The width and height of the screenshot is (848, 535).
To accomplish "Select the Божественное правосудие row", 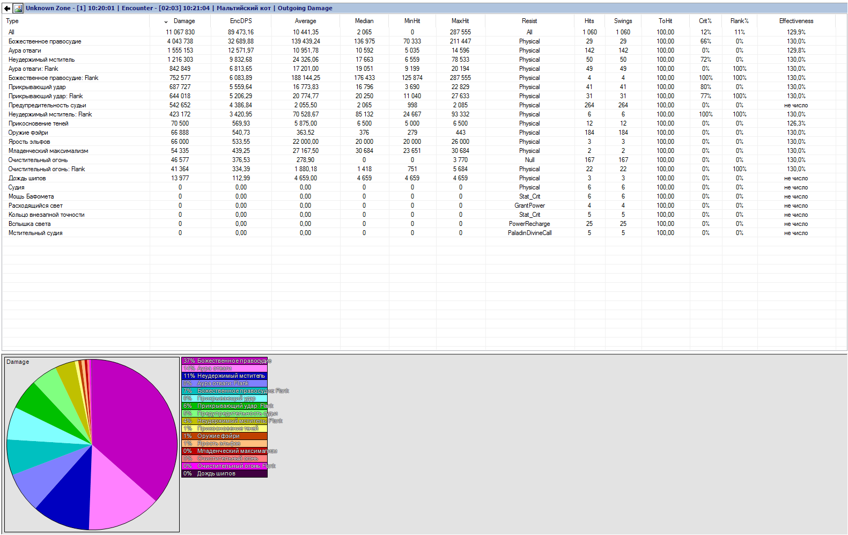I will click(424, 41).
